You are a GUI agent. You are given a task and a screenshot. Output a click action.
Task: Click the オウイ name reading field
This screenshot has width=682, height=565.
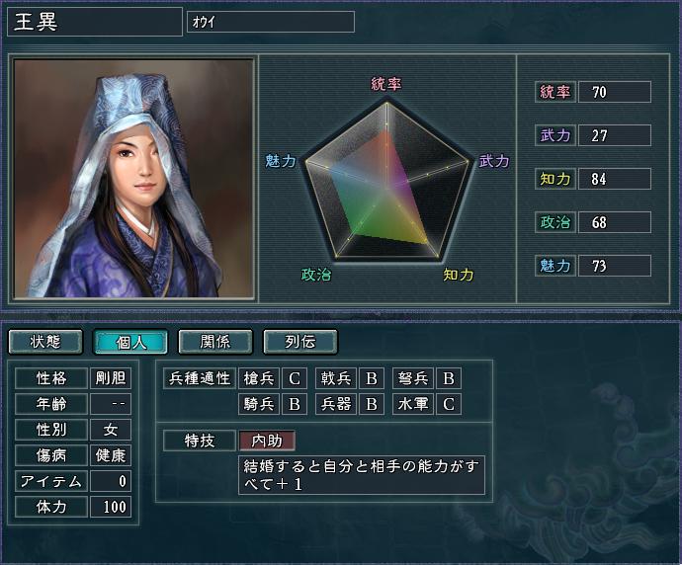(x=271, y=22)
